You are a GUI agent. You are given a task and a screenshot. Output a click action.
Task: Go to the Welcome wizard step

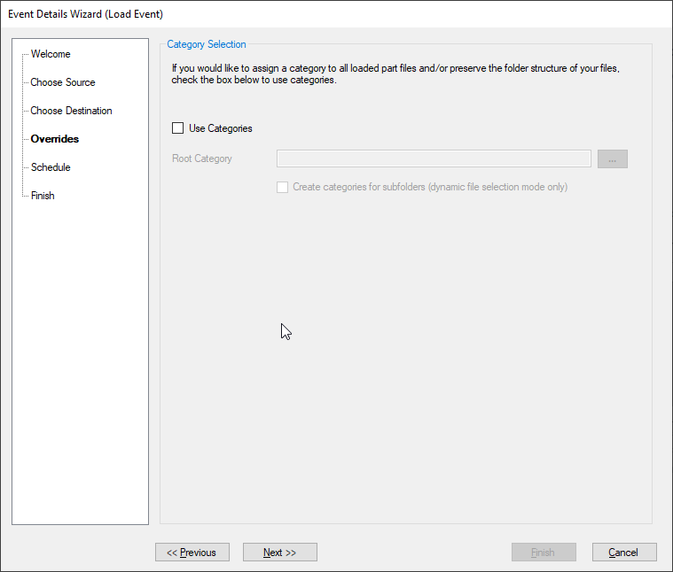click(x=51, y=54)
